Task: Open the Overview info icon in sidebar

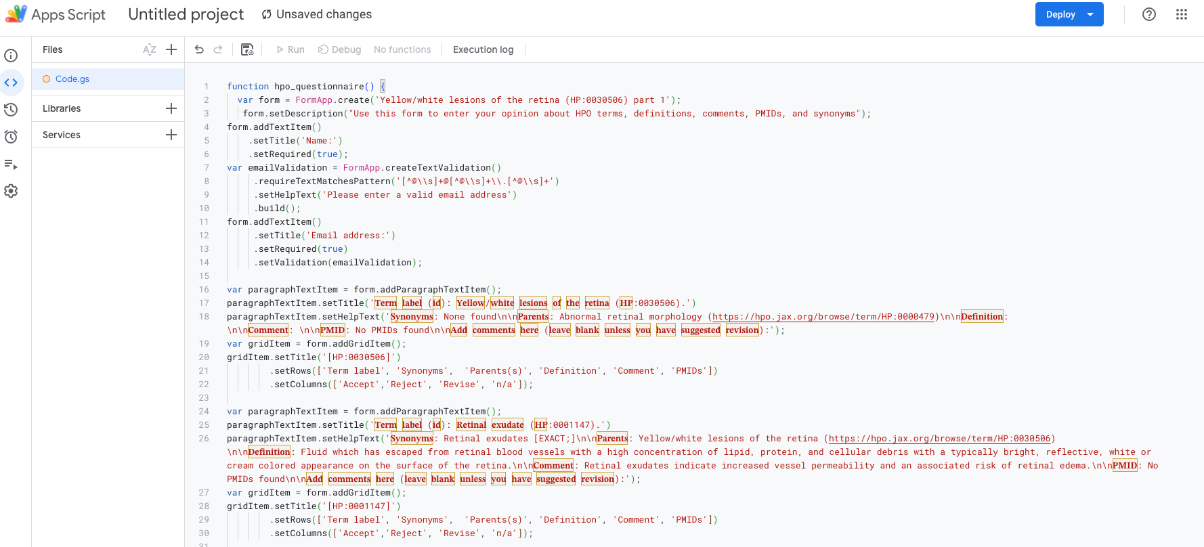Action: 11,56
